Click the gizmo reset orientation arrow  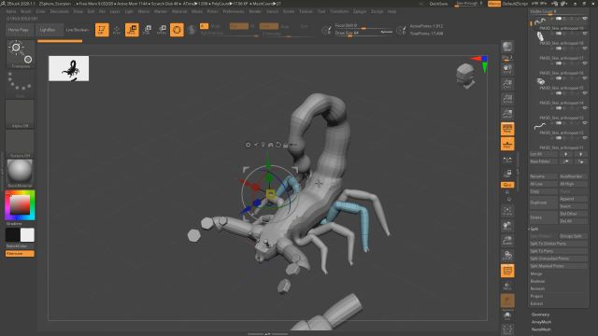click(x=278, y=145)
